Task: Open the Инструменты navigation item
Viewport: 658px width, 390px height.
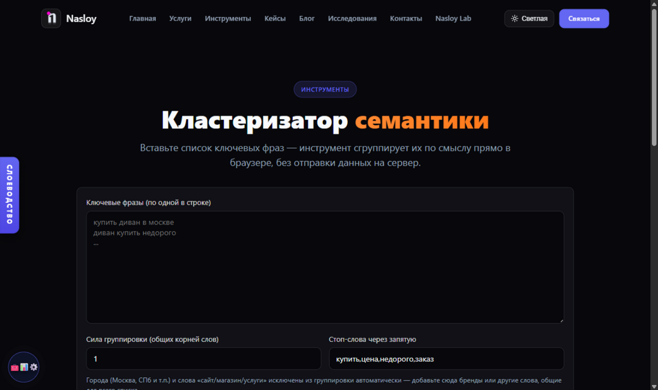Action: [228, 18]
